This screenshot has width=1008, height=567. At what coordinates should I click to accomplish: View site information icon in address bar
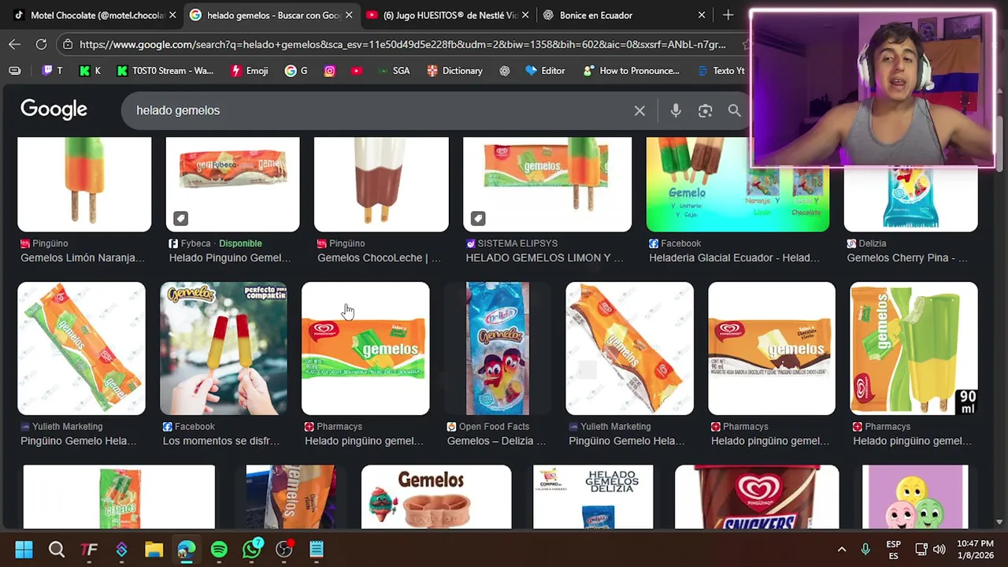(69, 44)
